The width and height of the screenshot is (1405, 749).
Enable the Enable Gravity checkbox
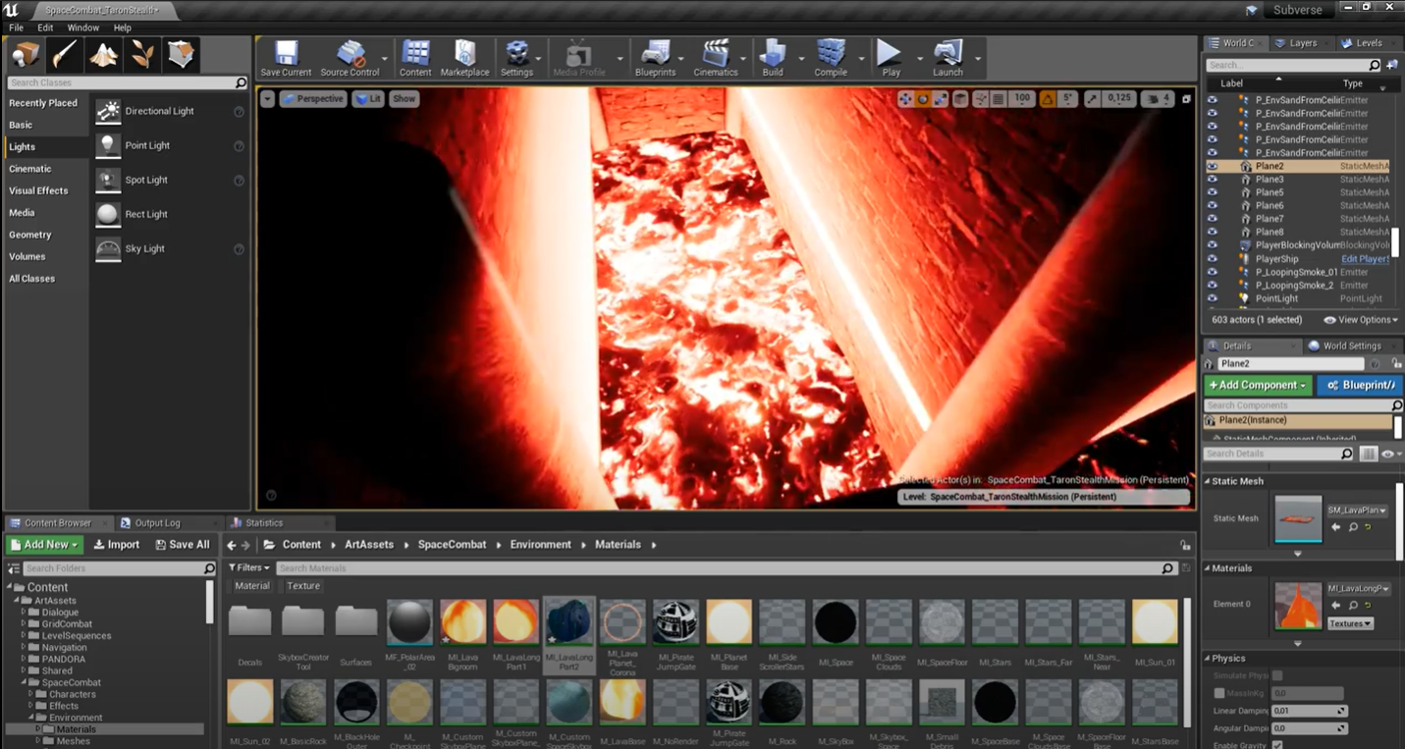pos(1277,745)
